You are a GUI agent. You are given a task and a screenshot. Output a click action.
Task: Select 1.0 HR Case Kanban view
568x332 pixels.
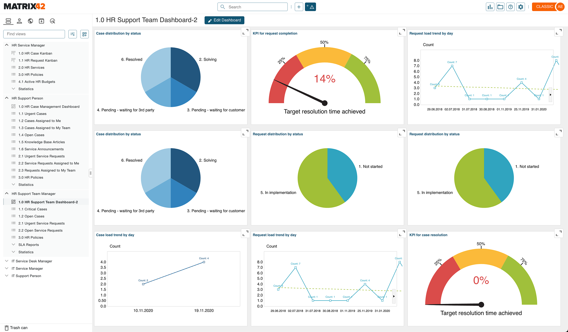(35, 53)
